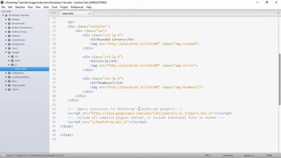Change the UTF-8 encoding in status bar
Image resolution: width=281 pixels, height=158 pixels.
(x=208, y=155)
